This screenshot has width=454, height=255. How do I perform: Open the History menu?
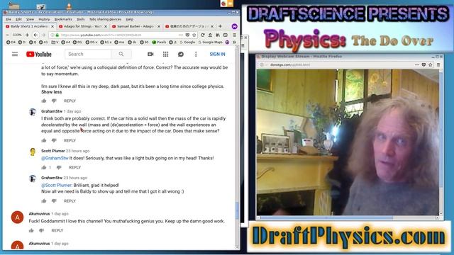44,19
